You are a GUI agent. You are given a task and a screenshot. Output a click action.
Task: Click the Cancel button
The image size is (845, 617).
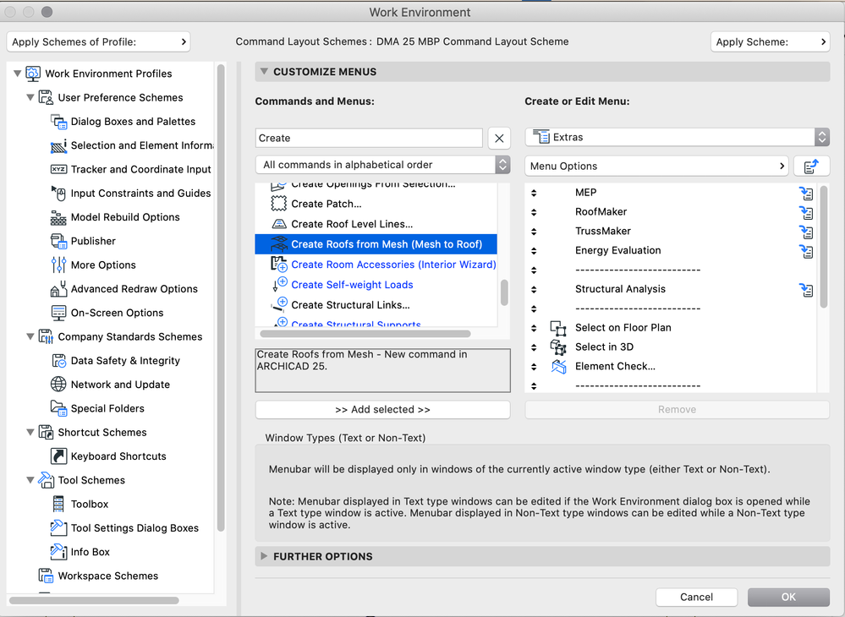click(x=696, y=597)
